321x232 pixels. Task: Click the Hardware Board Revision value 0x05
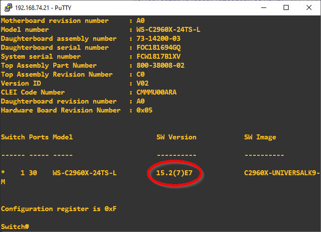click(x=145, y=111)
